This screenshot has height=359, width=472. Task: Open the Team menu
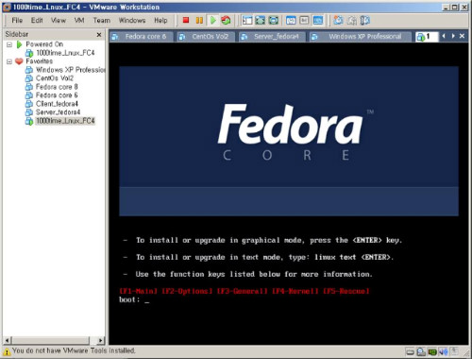(101, 21)
